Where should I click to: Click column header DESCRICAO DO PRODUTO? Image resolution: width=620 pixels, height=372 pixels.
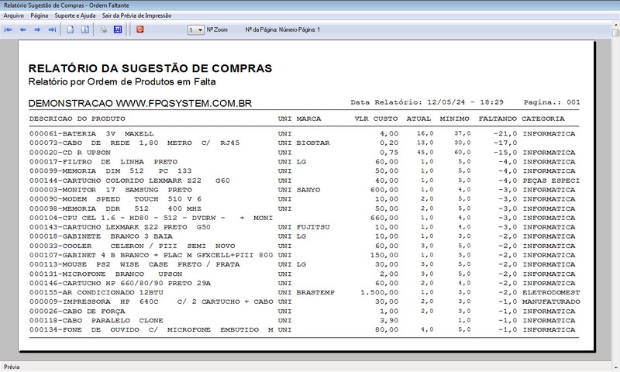point(77,119)
